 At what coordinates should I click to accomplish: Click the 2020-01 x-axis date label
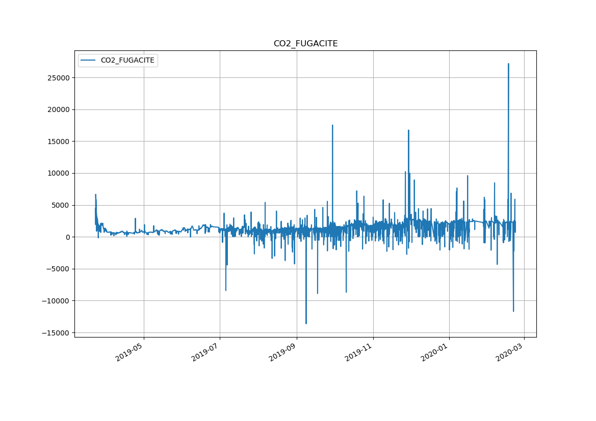(x=436, y=351)
